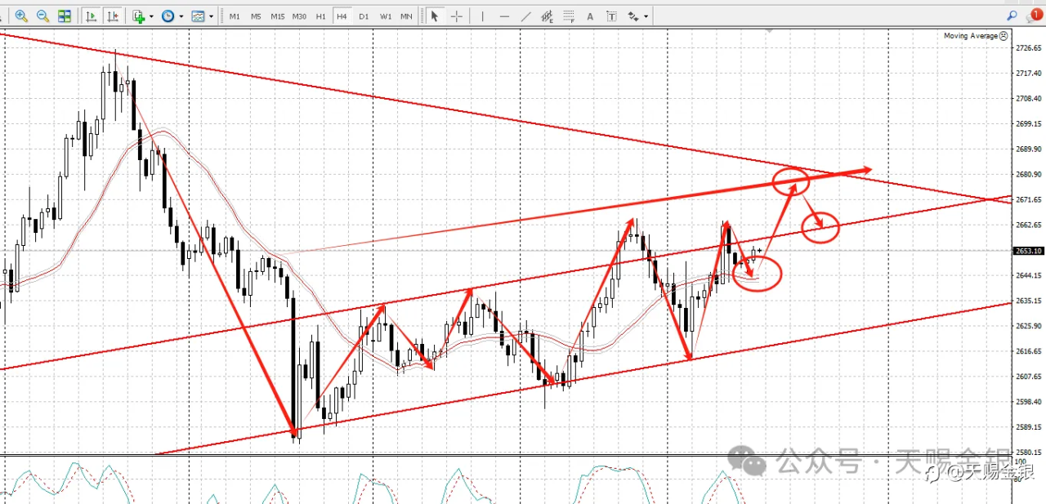Select the active H4 timeframe button

click(342, 16)
